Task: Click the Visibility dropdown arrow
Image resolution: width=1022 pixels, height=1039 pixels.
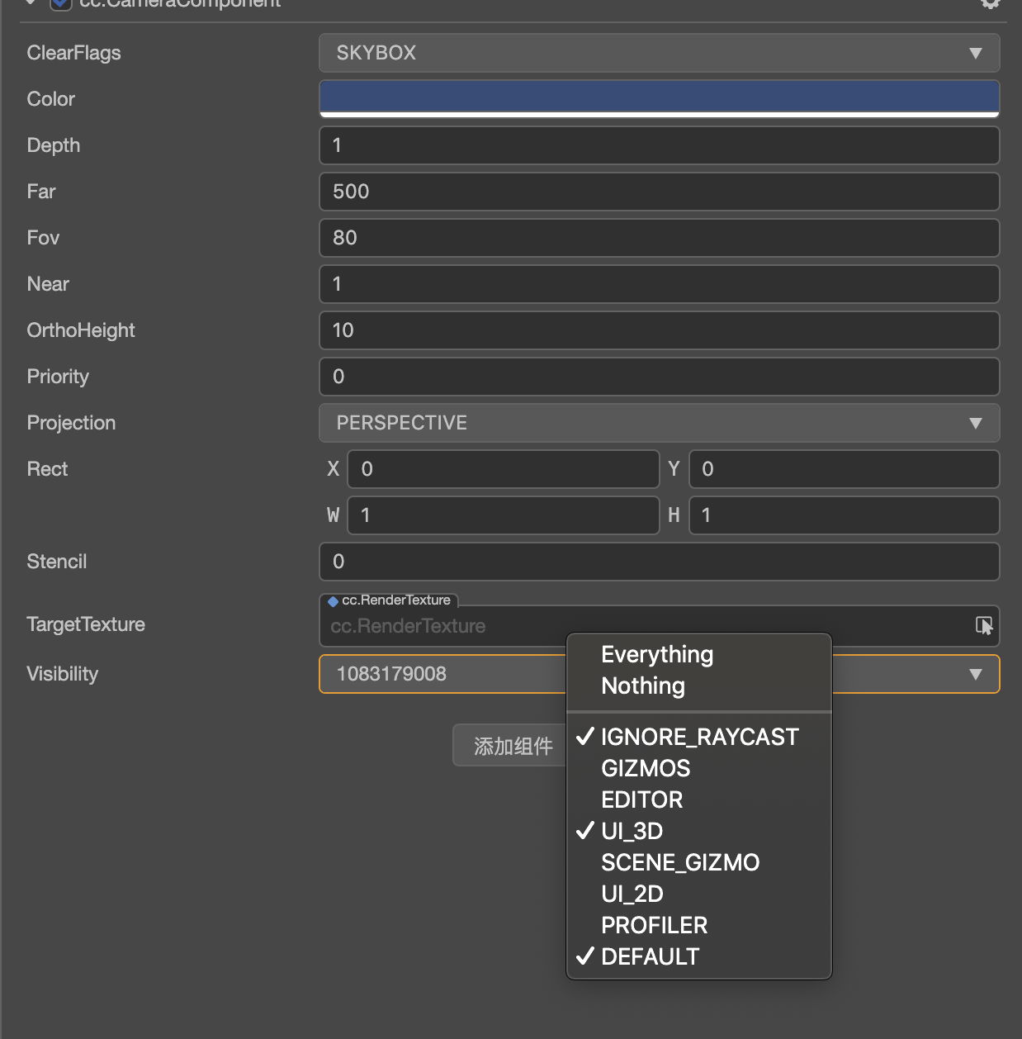Action: 976,674
